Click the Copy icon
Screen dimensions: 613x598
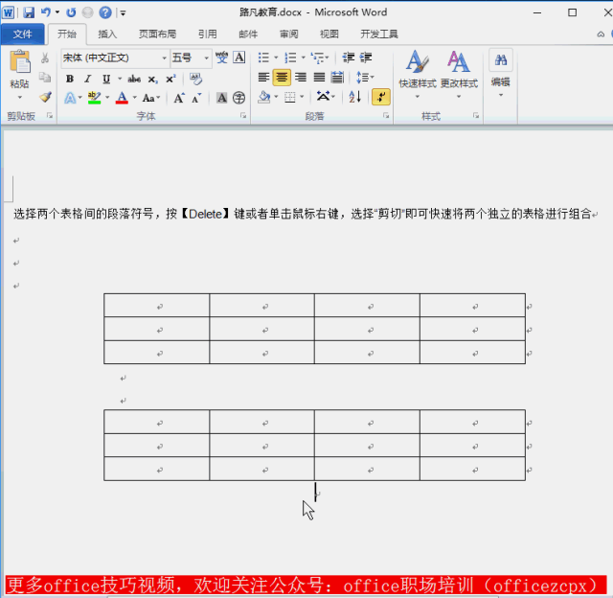point(45,78)
